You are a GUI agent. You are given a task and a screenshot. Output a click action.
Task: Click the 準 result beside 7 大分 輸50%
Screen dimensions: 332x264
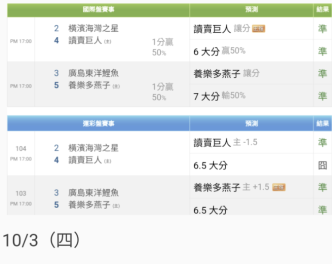pos(322,96)
